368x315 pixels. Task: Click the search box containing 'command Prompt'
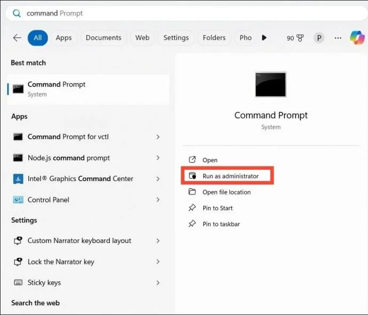coord(187,13)
